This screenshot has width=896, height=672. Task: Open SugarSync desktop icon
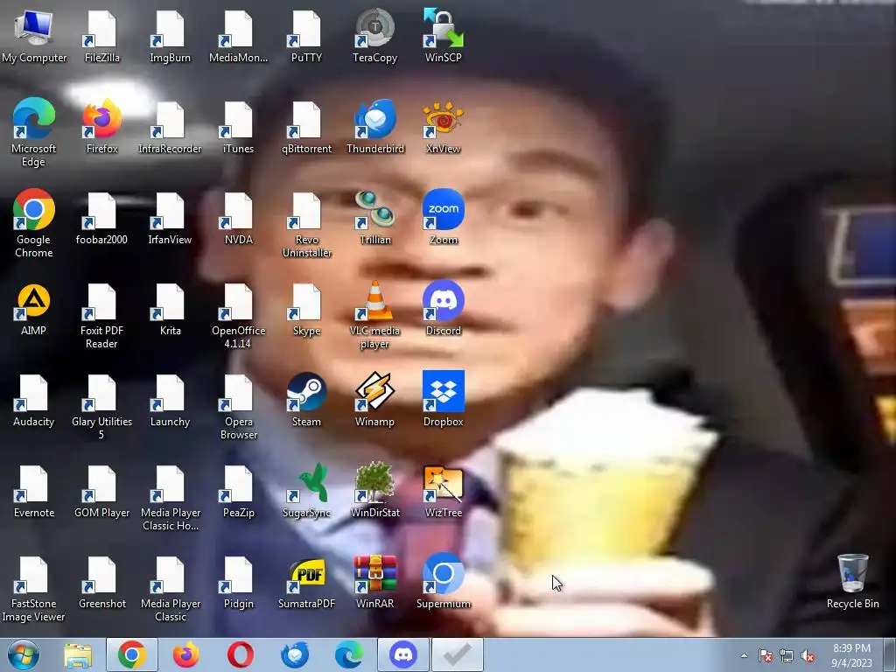click(306, 491)
